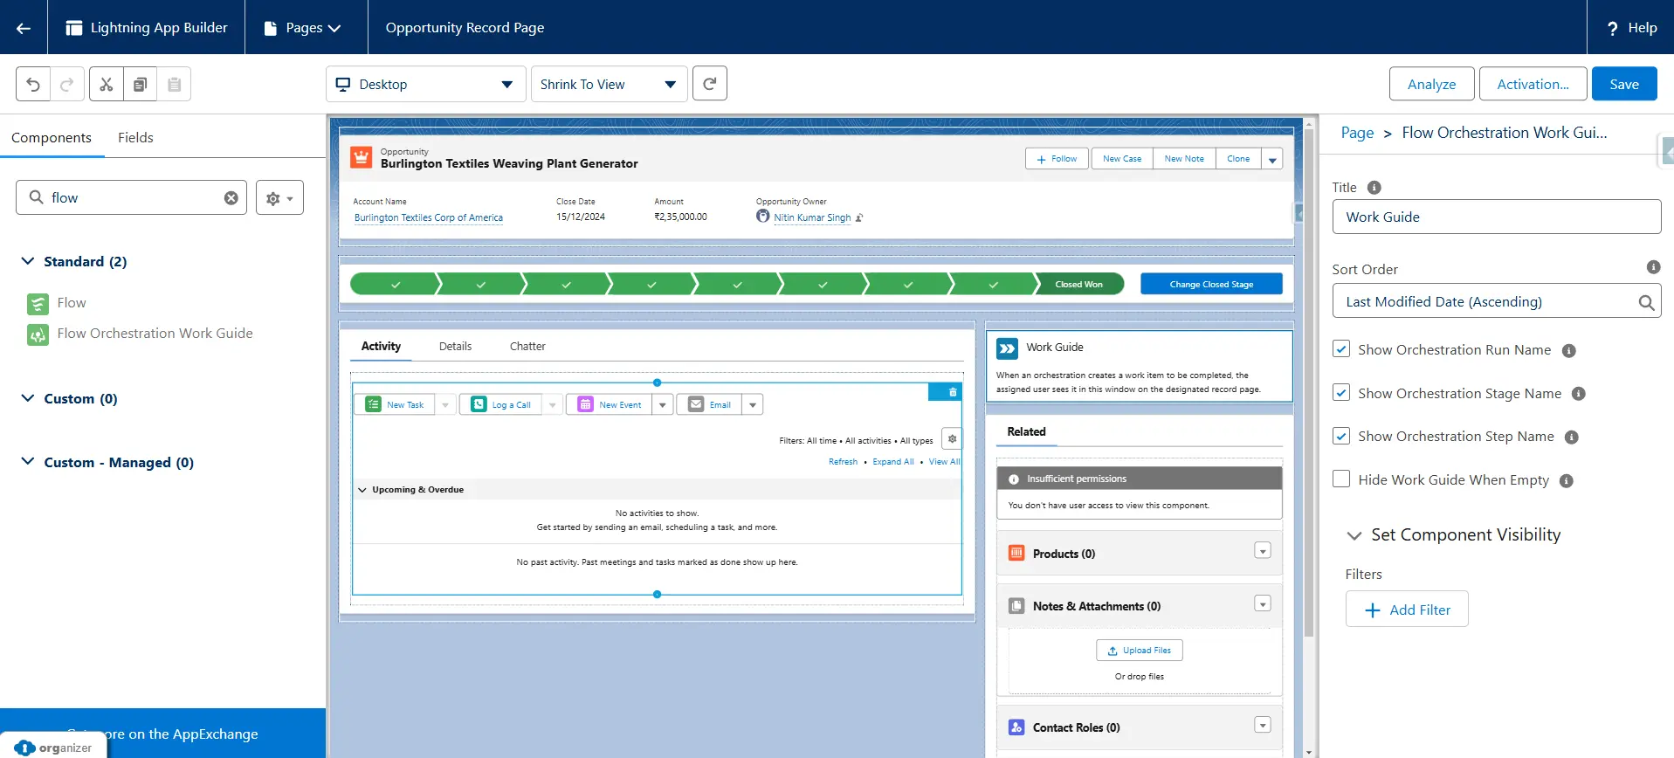The image size is (1674, 758).
Task: Click Add Filter button
Action: pyautogui.click(x=1407, y=610)
